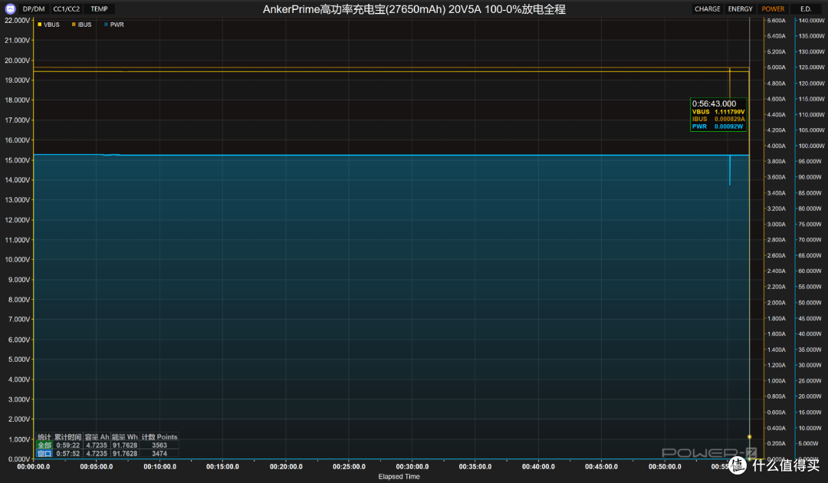Click the 00:05:00.0 time axis label
This screenshot has height=483, width=828.
click(96, 467)
